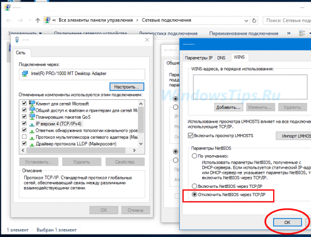Click the Control Panel icon in address bar
Screen dimensions: 311x237
point(47,20)
